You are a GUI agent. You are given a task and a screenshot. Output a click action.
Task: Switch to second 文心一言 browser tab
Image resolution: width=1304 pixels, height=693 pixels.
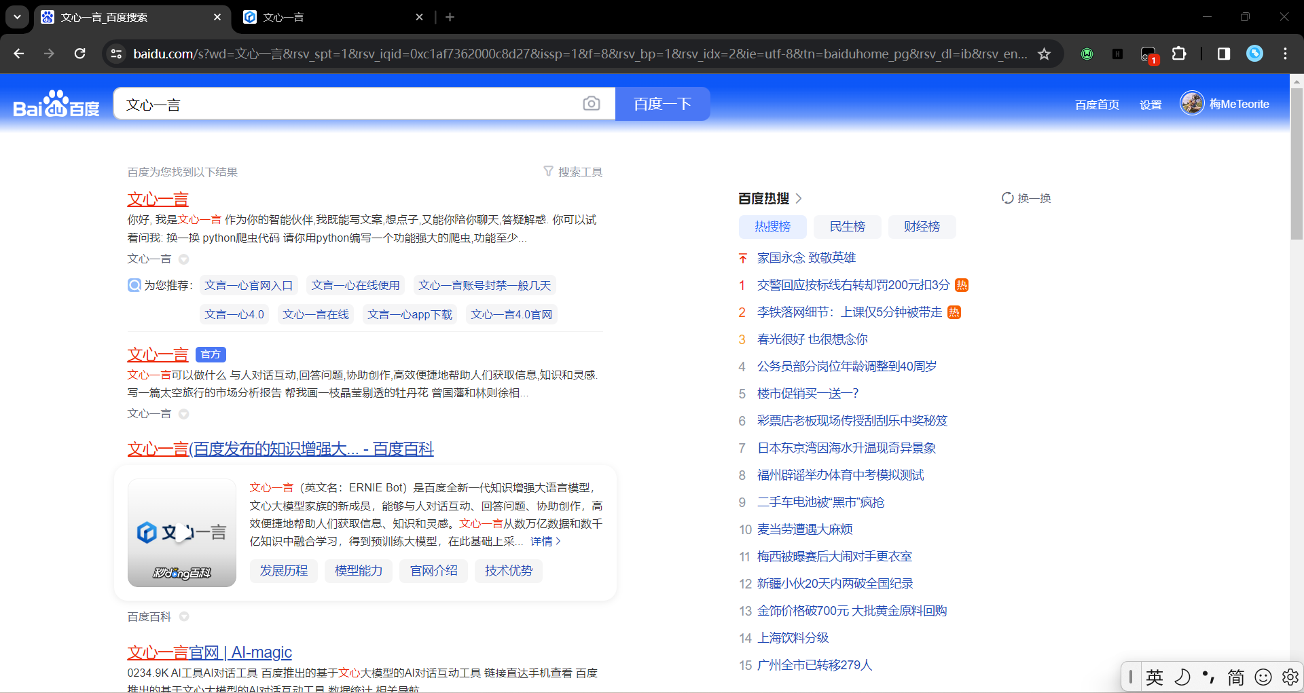pyautogui.click(x=333, y=17)
